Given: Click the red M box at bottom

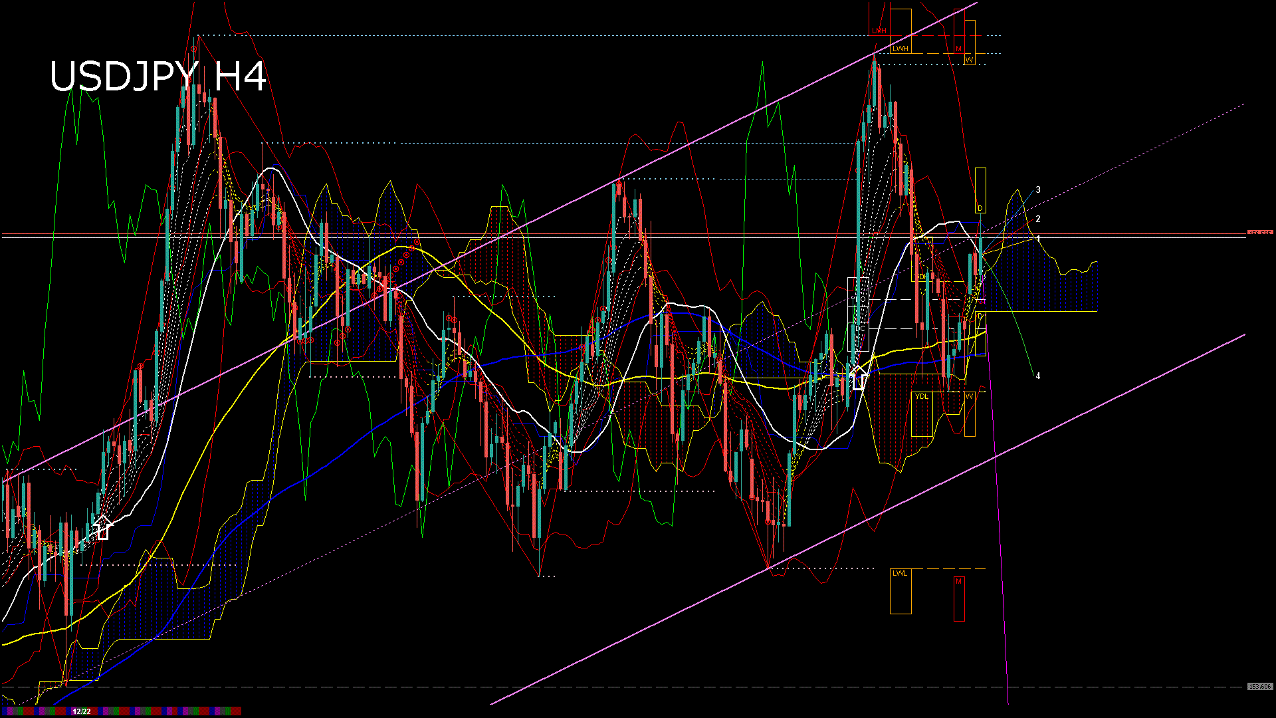Looking at the screenshot, I should coord(959,598).
